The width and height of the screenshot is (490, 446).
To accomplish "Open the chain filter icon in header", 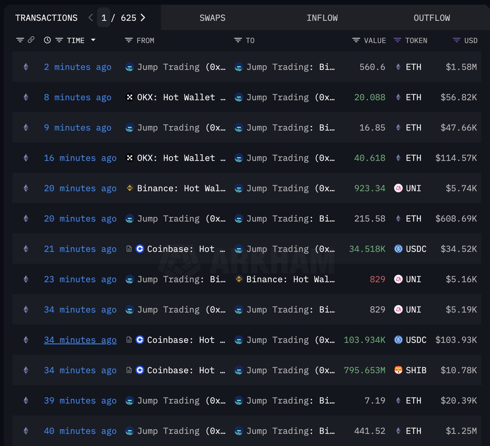I will point(20,40).
